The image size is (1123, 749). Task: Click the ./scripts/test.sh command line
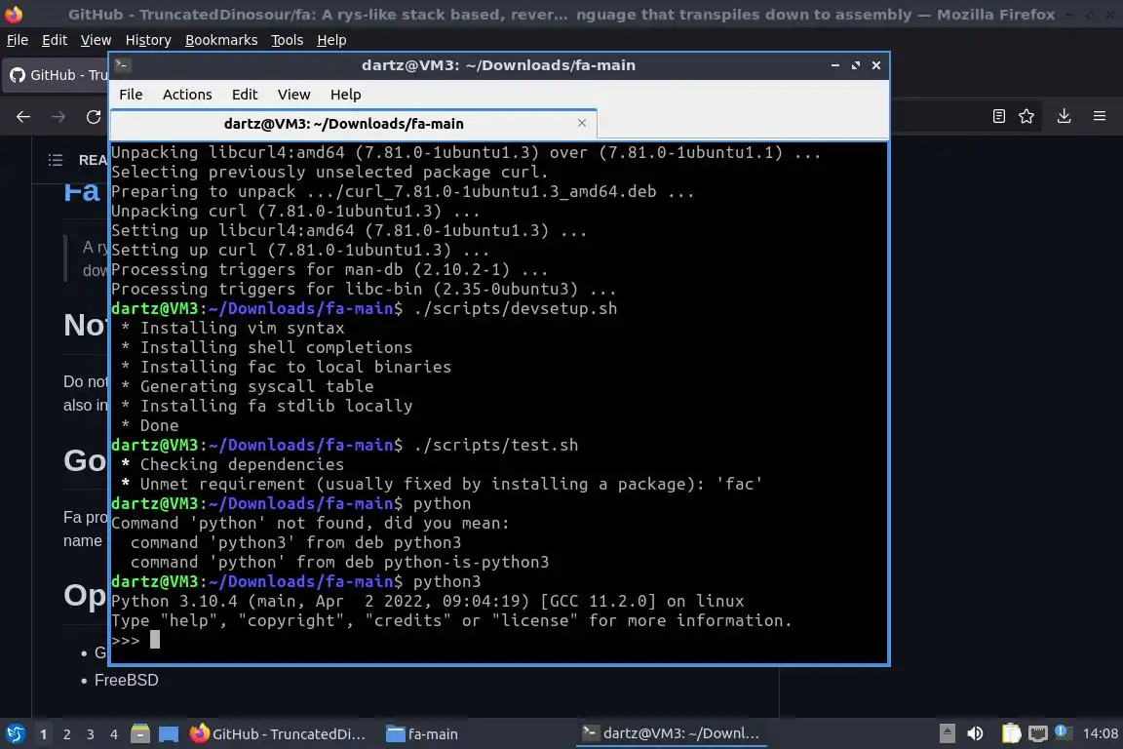(344, 445)
